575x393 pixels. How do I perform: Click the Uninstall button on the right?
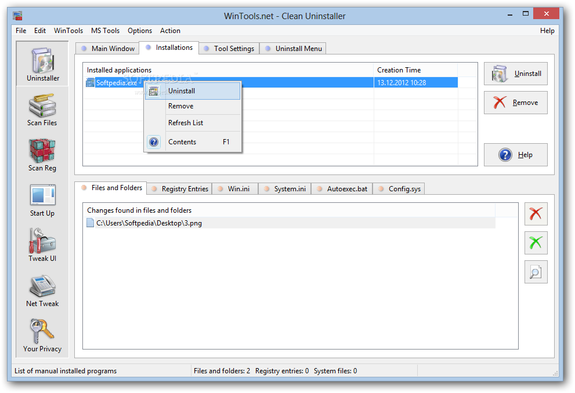coord(516,74)
